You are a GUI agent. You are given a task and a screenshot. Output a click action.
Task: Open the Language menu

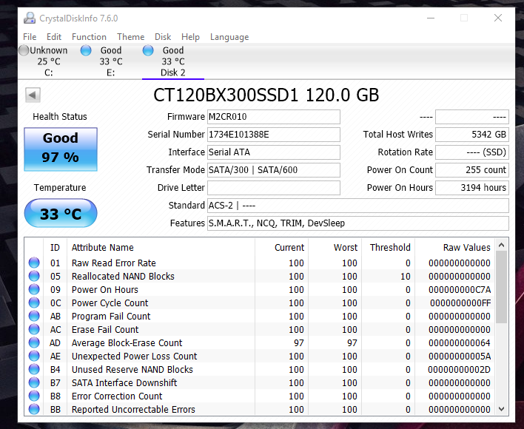click(x=229, y=37)
